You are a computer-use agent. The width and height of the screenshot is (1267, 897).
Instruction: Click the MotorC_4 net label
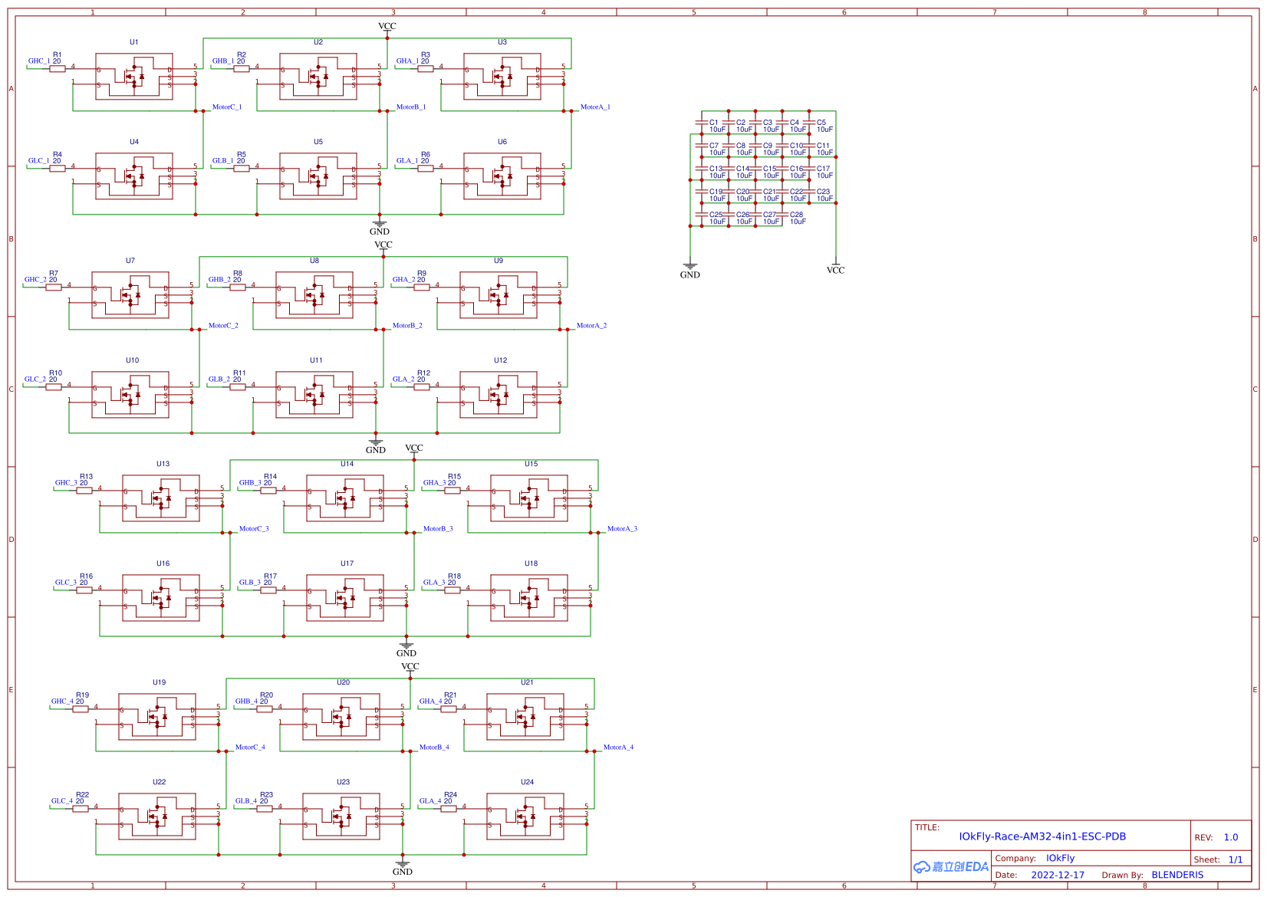pos(251,747)
